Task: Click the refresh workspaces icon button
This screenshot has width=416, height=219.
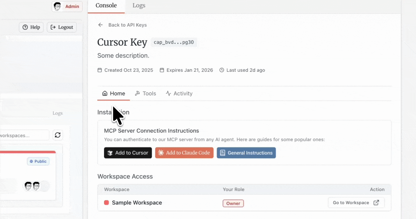Action: (x=58, y=135)
